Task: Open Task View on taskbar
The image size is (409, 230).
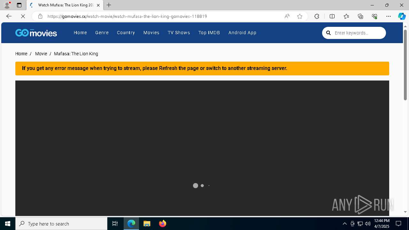Action: (x=115, y=224)
